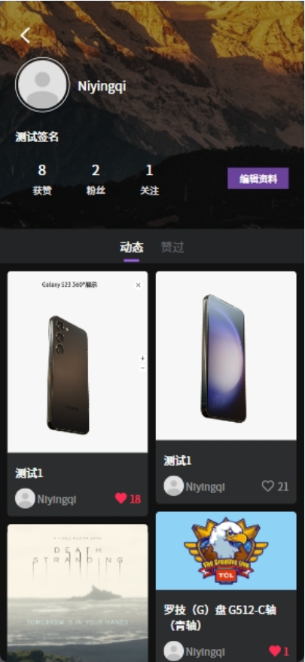Screen dimensions: 305x662
Task: Like the post with 21 likes
Action: 268,486
